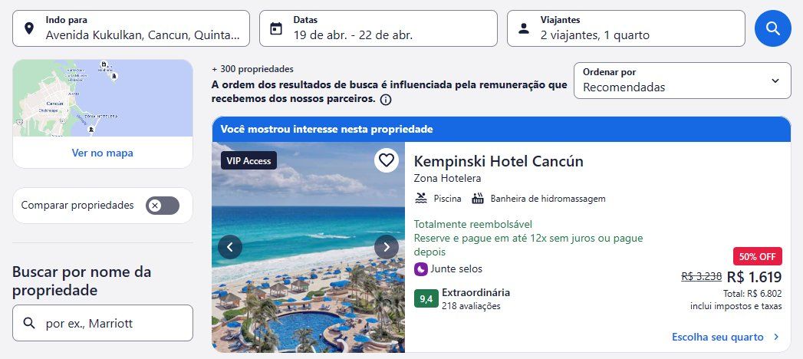The image size is (803, 359).
Task: Click the location pin icon
Action: (29, 28)
